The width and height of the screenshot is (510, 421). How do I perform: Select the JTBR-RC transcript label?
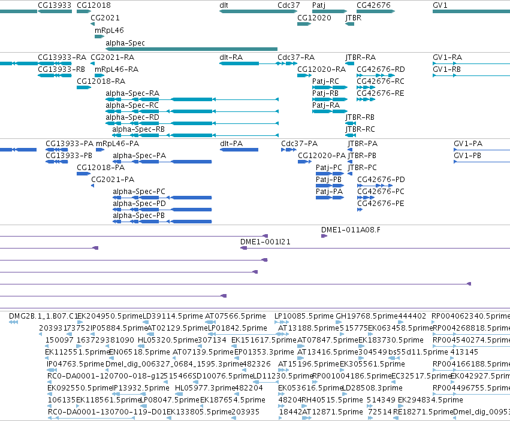click(x=360, y=129)
